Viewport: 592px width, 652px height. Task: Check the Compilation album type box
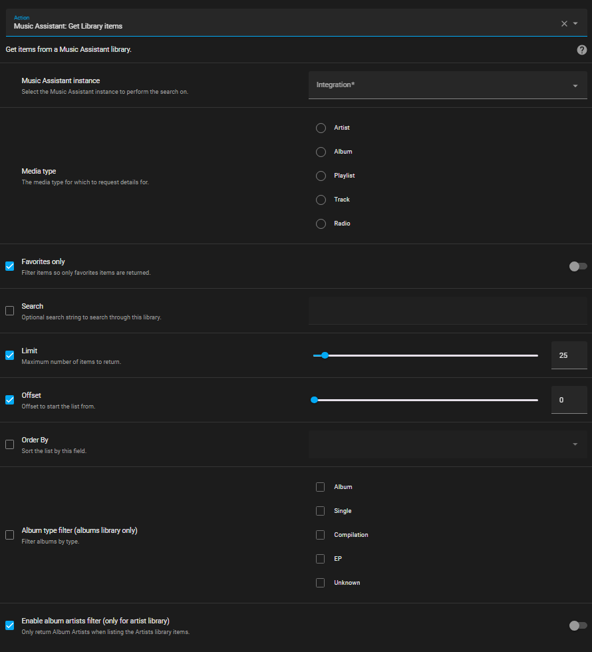coord(321,535)
